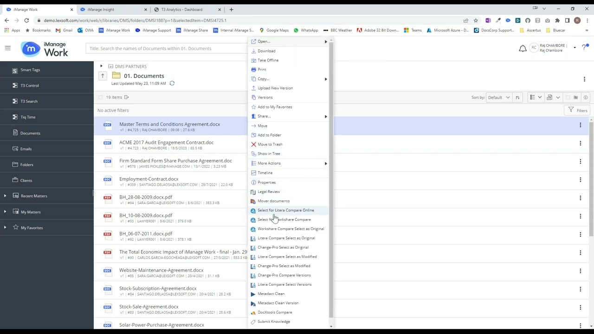Open the help question mark icon

point(584,48)
